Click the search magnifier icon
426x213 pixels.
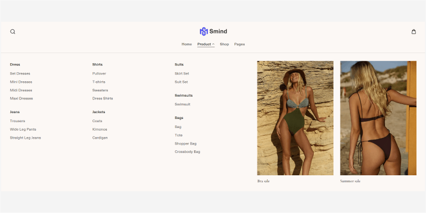coord(13,31)
